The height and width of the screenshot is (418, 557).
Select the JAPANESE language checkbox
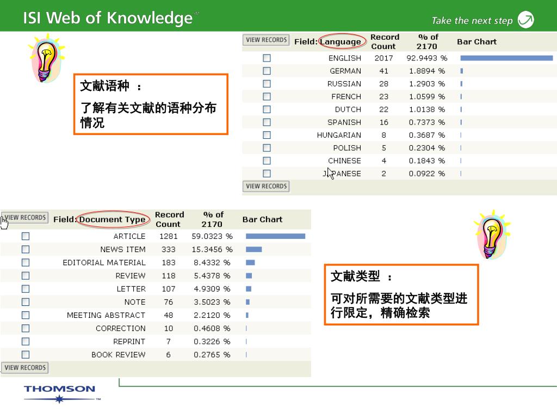click(267, 173)
